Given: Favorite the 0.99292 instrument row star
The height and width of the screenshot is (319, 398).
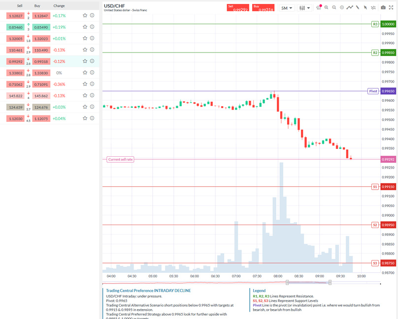Looking at the screenshot, I should click(x=85, y=61).
